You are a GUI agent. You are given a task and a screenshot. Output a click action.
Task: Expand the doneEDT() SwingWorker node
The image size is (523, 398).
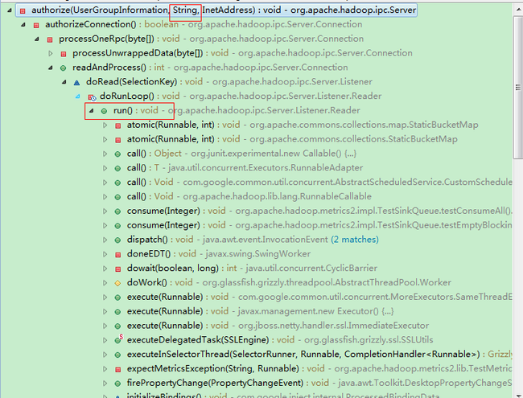coord(105,254)
